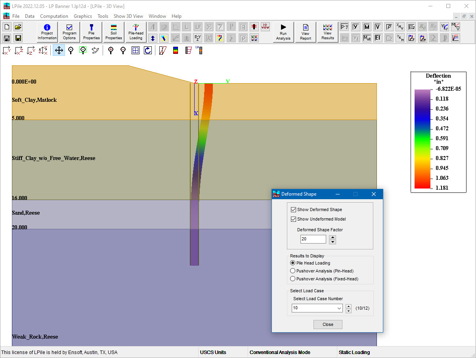Click the Deformed Shape Factor input field
Image resolution: width=476 pixels, height=358 pixels.
[313, 239]
